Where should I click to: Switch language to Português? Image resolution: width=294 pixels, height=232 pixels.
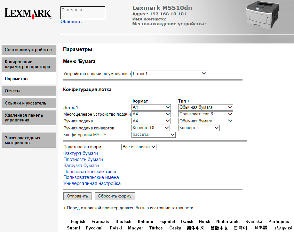(279, 222)
